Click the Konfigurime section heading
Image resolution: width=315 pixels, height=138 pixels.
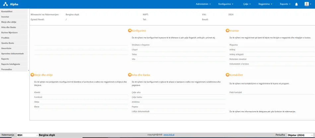(139, 31)
